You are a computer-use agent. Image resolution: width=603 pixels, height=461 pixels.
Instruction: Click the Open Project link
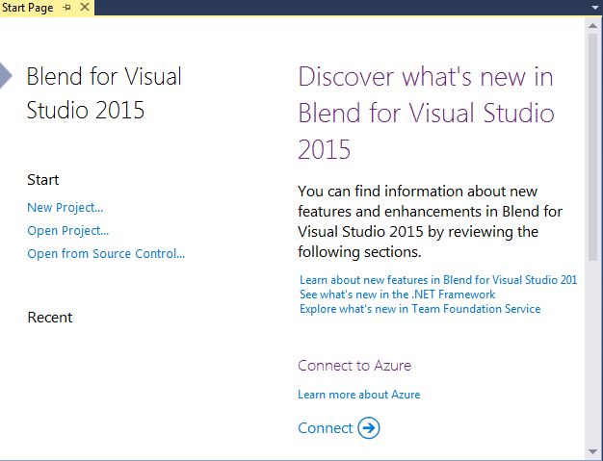click(x=67, y=231)
